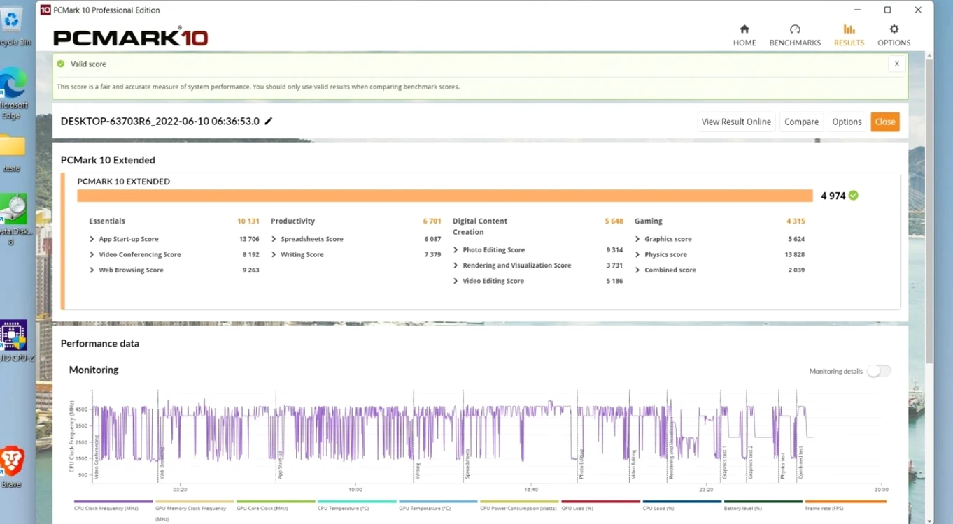
Task: Switch to the RESULTS tab
Action: (x=849, y=36)
